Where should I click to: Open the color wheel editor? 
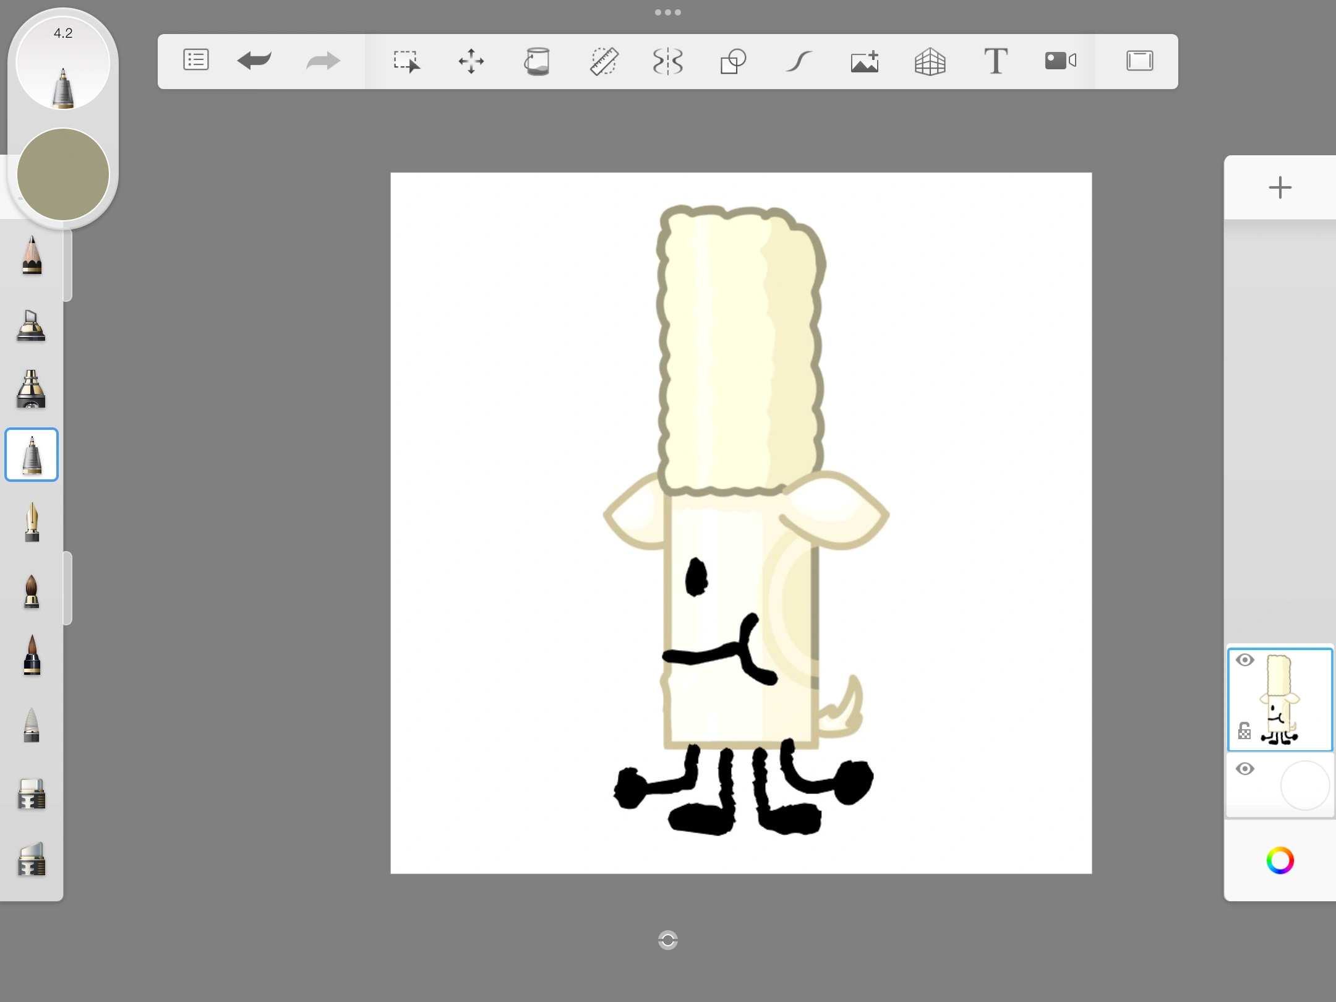(1280, 860)
